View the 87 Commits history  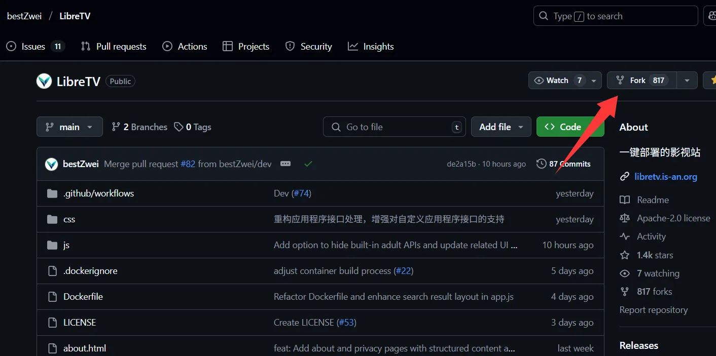tap(563, 164)
